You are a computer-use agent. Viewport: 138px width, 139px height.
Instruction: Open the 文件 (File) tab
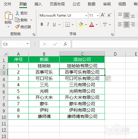pyautogui.click(x=7, y=4)
